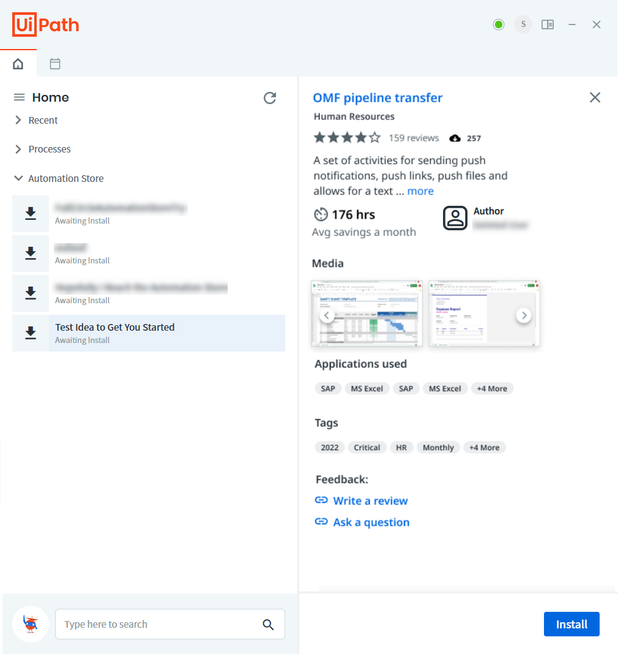The image size is (618, 659).
Task: Click the search magnifier icon
Action: (x=268, y=625)
